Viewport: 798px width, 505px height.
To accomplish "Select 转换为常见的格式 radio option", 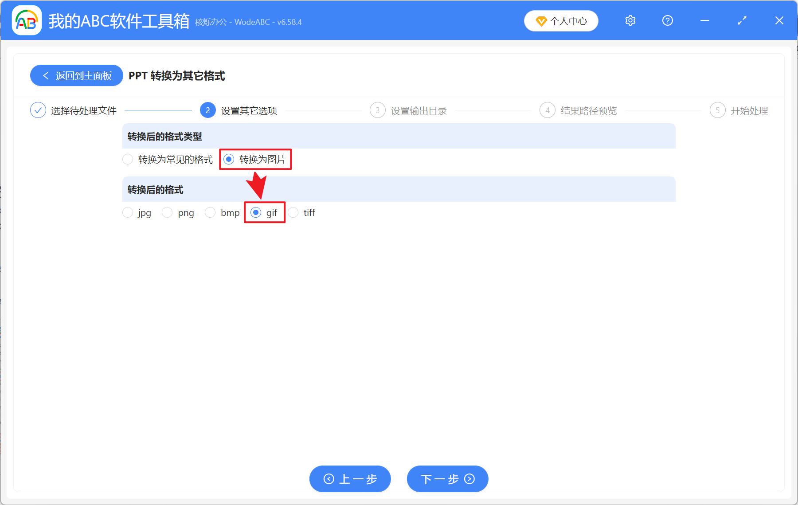I will click(128, 159).
